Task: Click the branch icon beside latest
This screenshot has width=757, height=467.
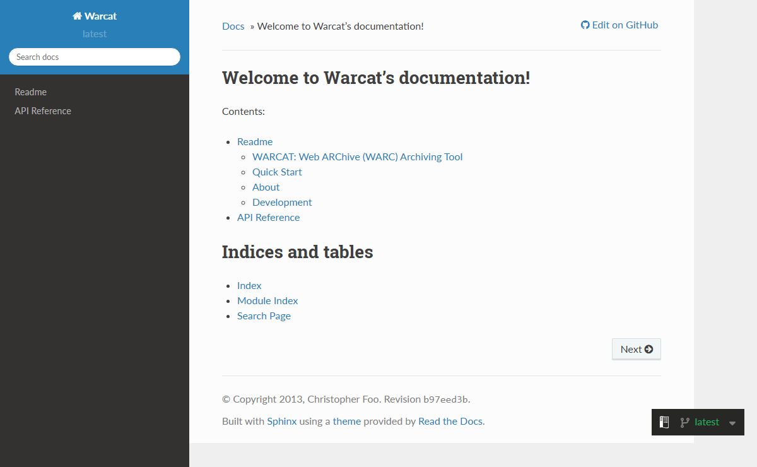Action: (x=684, y=423)
